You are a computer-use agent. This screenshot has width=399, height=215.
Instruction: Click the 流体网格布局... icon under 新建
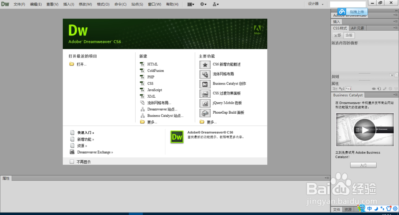pos(142,103)
